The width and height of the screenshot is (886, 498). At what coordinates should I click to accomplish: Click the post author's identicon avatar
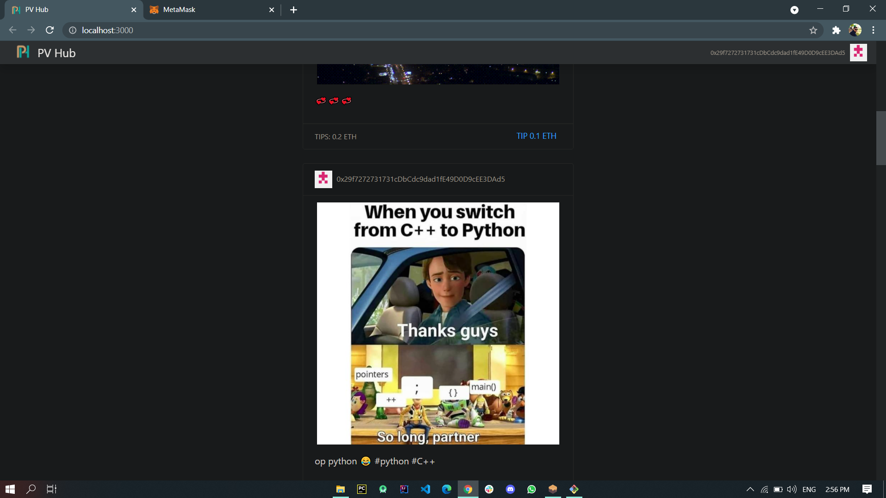pos(323,179)
